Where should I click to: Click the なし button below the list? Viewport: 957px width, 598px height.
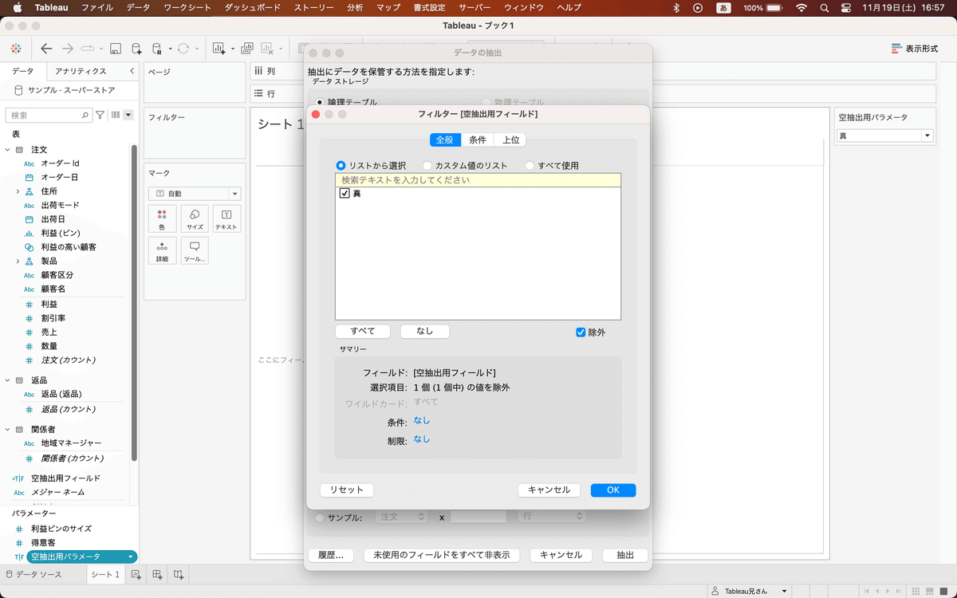424,332
